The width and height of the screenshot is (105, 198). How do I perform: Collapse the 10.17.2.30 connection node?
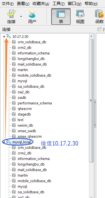(4, 36)
